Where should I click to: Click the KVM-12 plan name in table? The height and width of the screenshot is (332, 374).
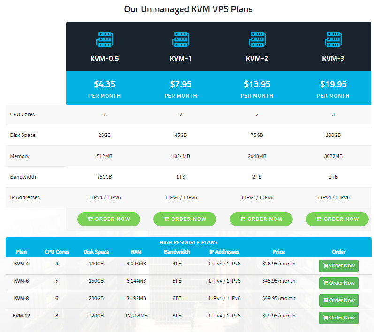point(22,316)
